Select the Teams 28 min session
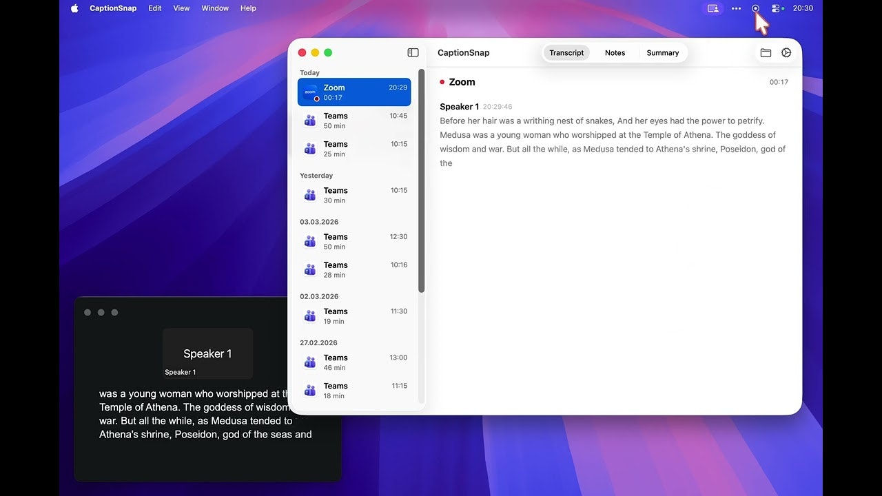 (354, 269)
